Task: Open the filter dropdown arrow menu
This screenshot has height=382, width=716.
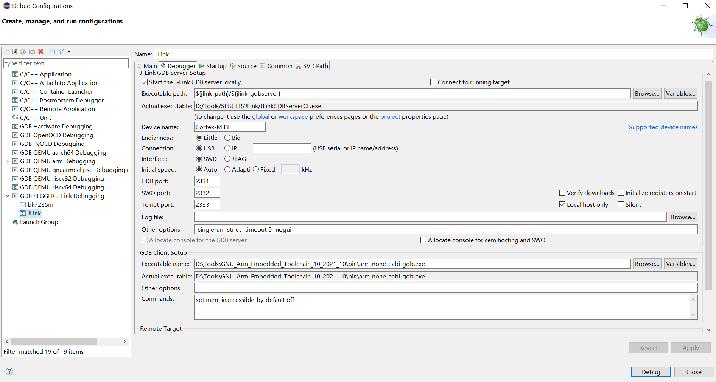Action: (69, 51)
